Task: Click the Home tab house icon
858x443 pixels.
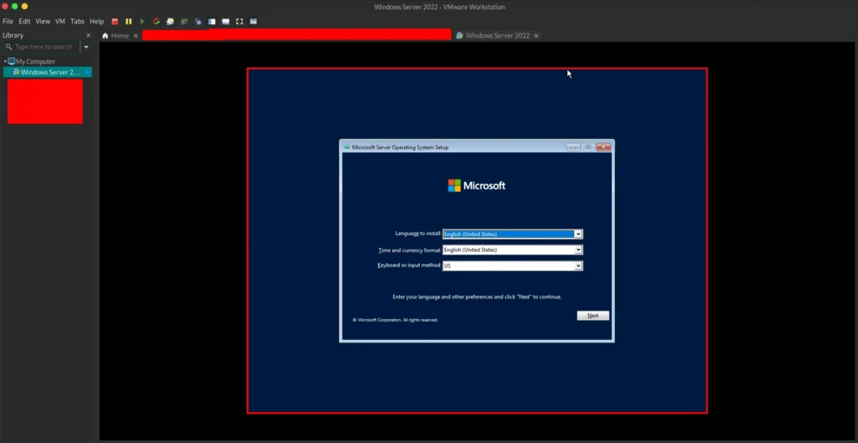Action: pyautogui.click(x=106, y=35)
